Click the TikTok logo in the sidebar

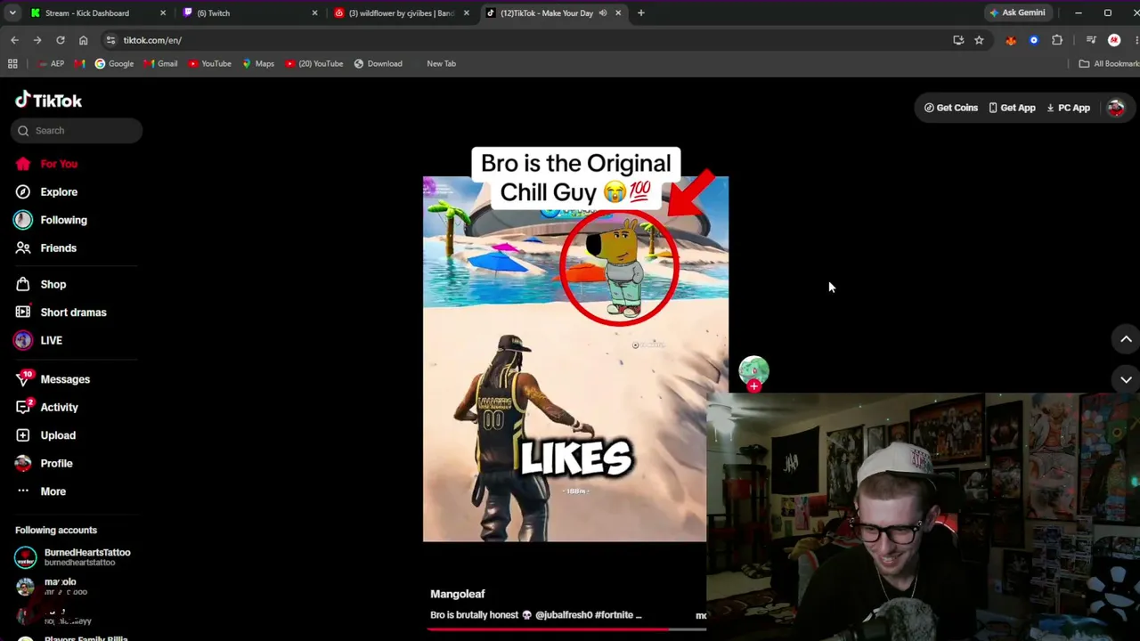pos(48,101)
